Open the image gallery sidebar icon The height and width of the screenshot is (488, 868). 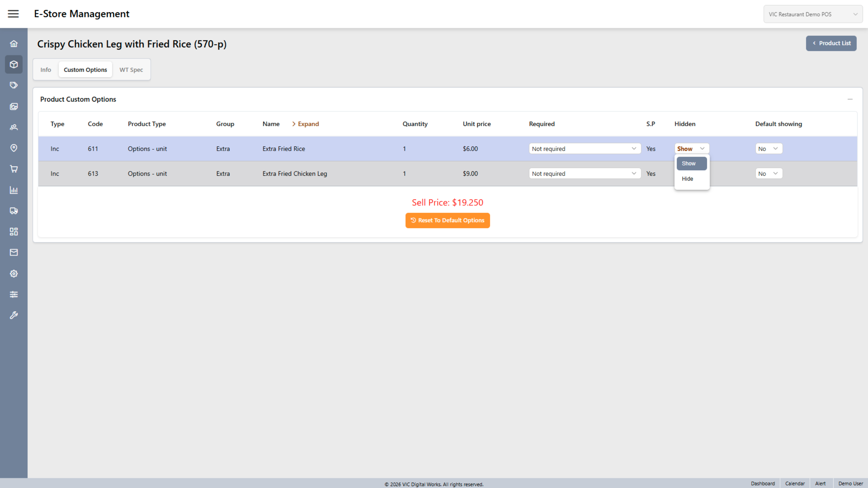coord(13,106)
